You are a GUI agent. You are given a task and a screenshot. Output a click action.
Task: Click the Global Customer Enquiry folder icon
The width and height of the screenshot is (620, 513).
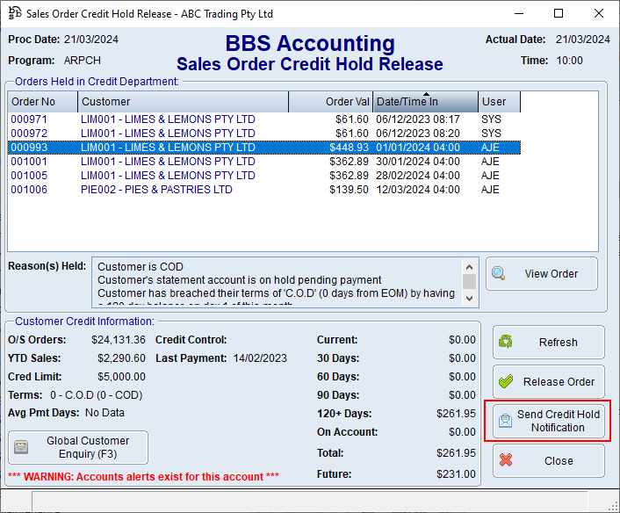[22, 448]
